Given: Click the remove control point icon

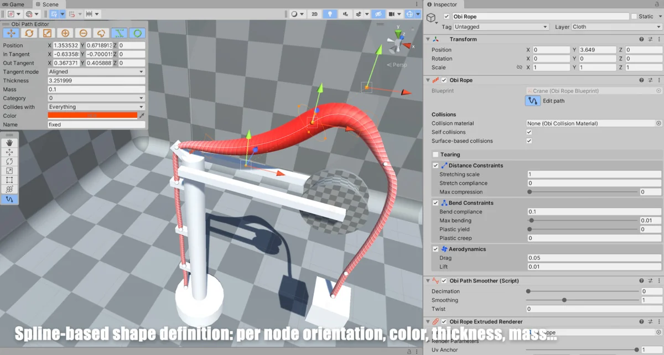Looking at the screenshot, I should tap(83, 33).
